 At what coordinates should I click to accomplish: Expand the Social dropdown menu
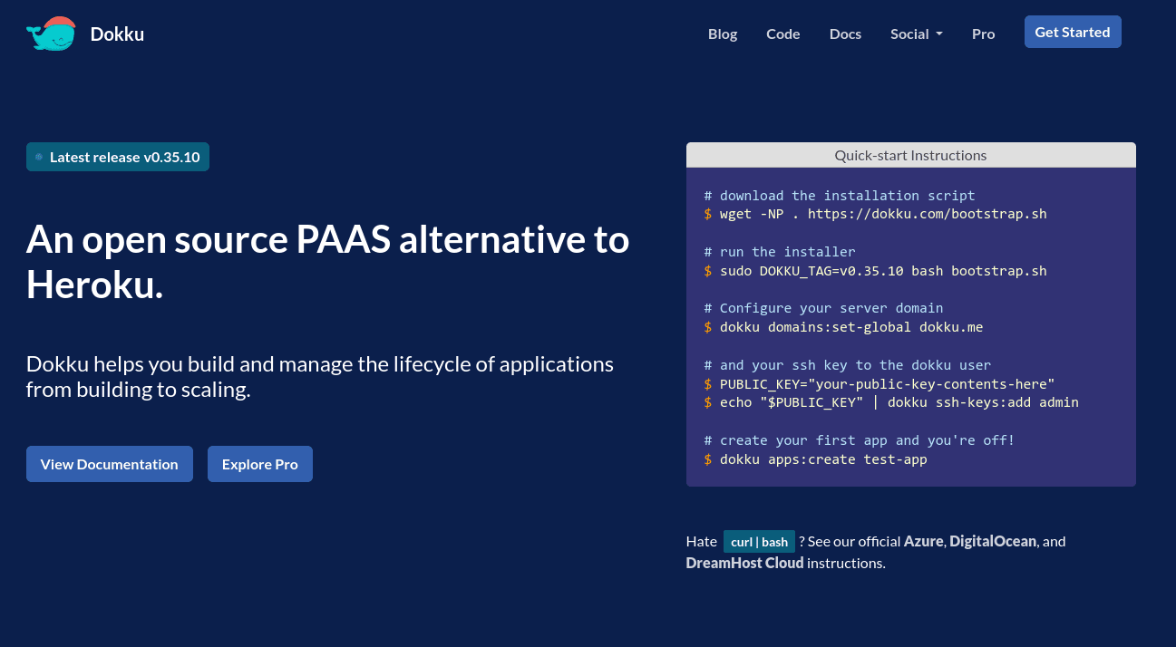[x=916, y=34]
